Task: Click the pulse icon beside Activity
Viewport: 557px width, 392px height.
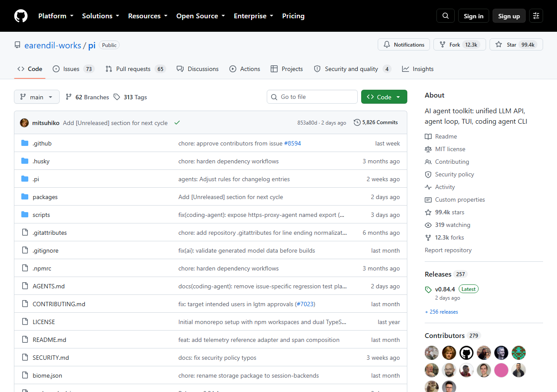Action: [428, 187]
